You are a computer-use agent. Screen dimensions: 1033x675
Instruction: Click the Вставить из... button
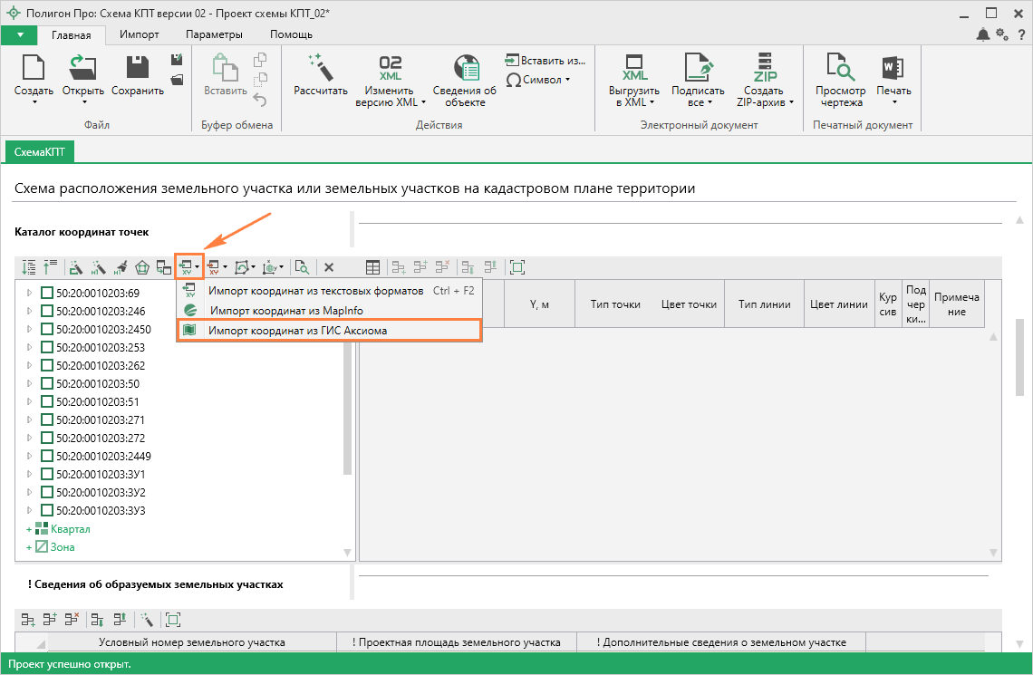(545, 61)
